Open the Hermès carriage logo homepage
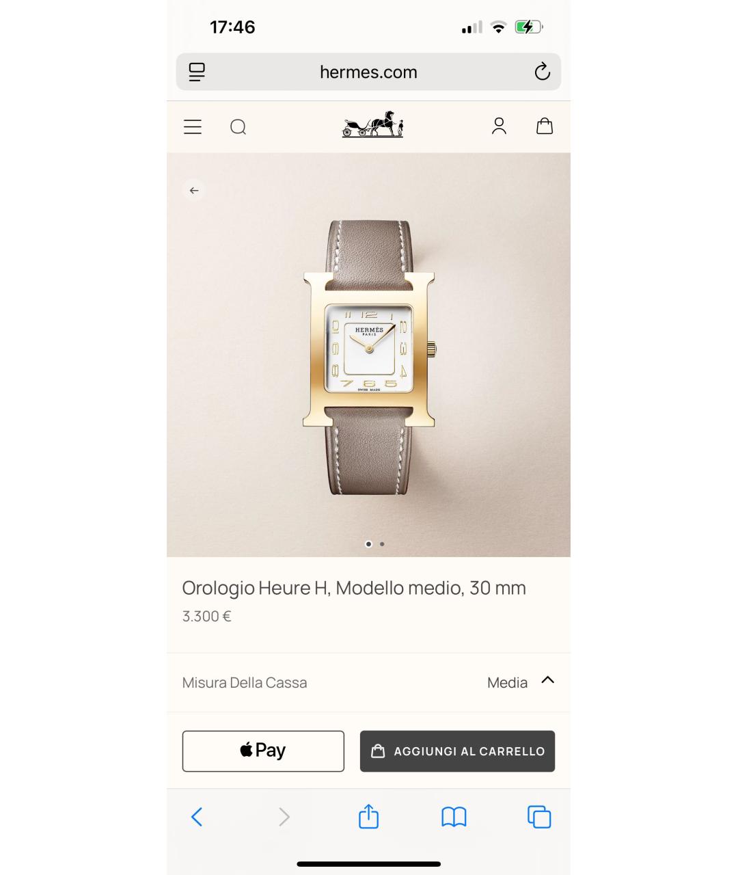Image resolution: width=738 pixels, height=875 pixels. (x=372, y=124)
